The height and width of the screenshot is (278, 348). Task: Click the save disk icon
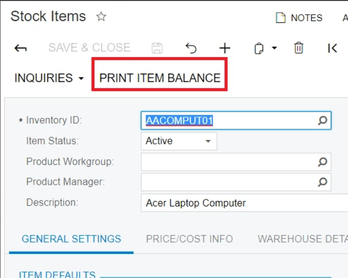click(157, 48)
